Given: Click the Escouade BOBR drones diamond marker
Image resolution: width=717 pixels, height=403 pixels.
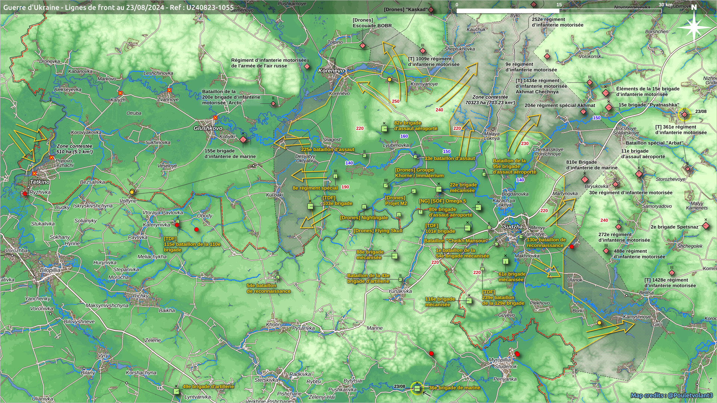Looking at the screenshot, I should coord(362,46).
